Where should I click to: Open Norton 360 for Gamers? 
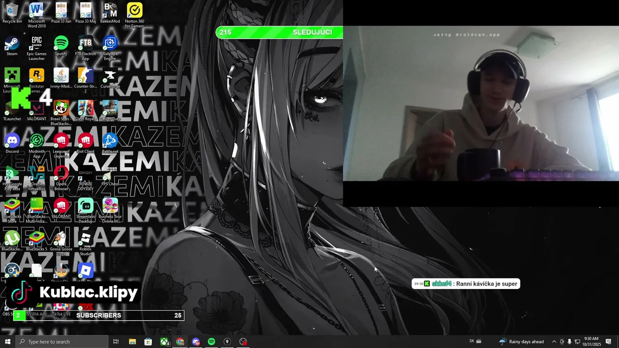[134, 15]
